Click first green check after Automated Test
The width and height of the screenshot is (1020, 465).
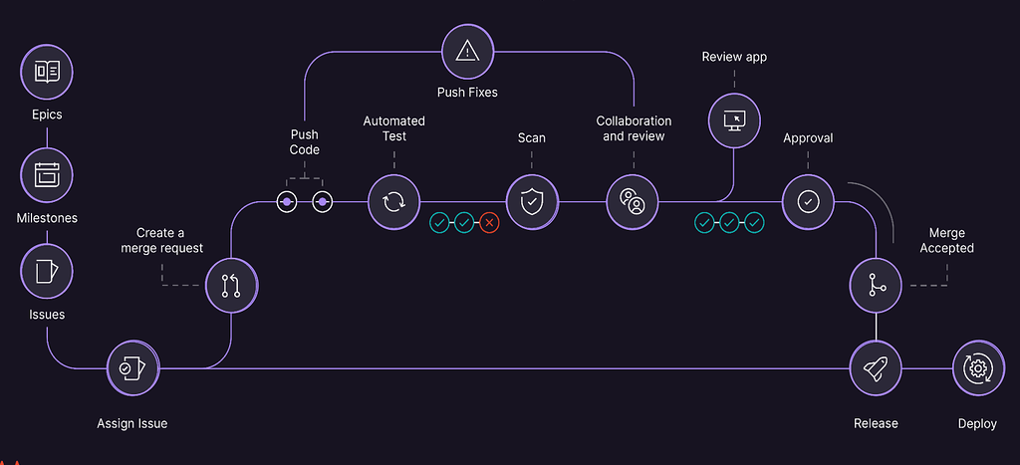(439, 223)
